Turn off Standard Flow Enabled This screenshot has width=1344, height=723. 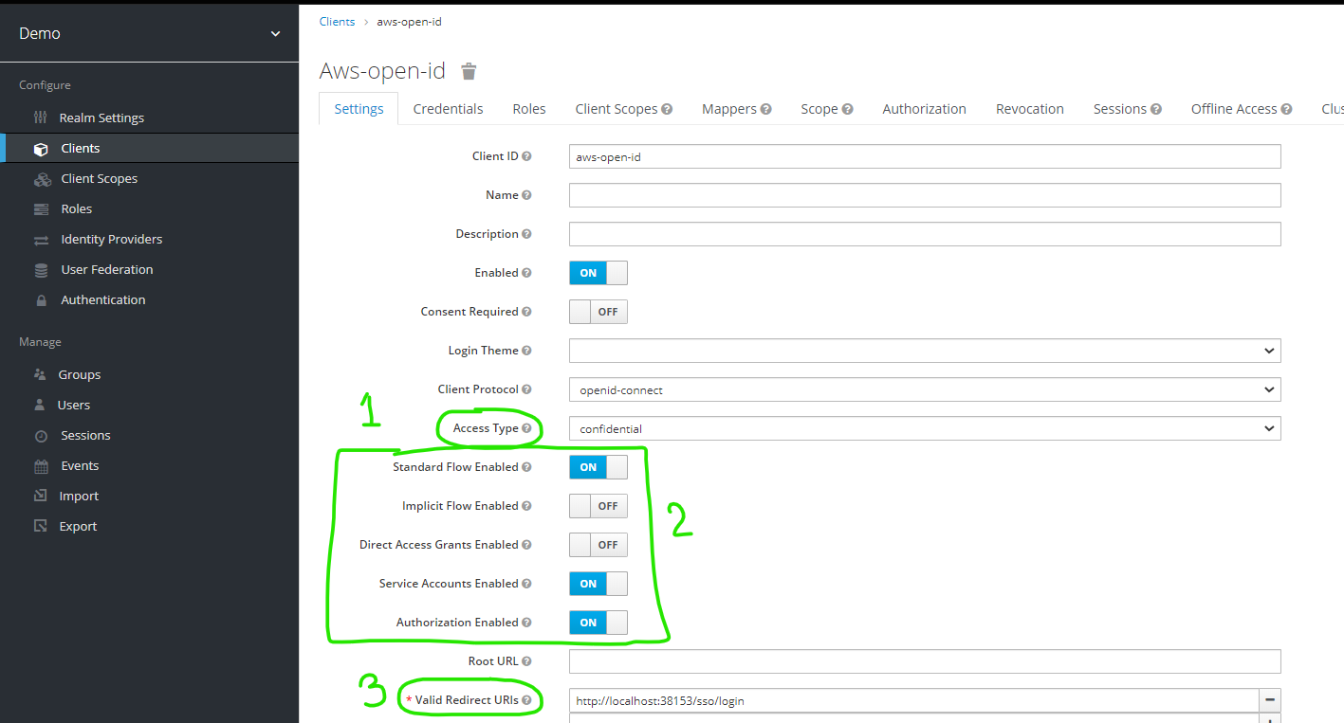[598, 466]
